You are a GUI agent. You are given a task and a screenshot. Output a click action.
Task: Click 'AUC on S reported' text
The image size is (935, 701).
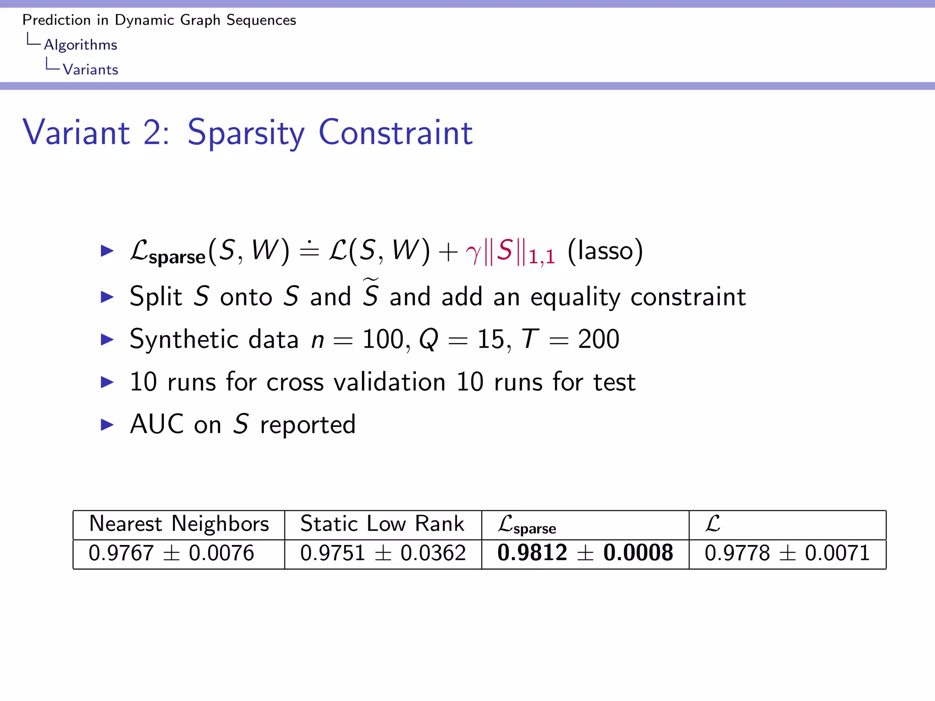click(242, 424)
